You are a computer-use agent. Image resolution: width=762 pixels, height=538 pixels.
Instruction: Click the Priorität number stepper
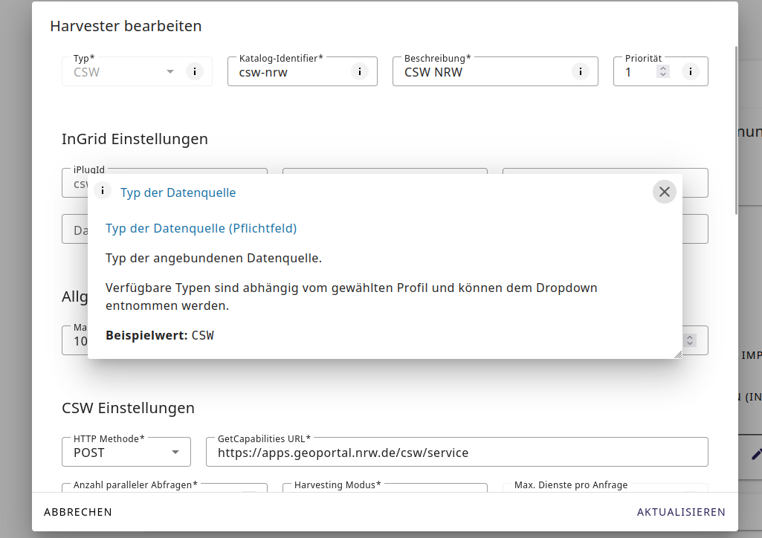pos(664,72)
